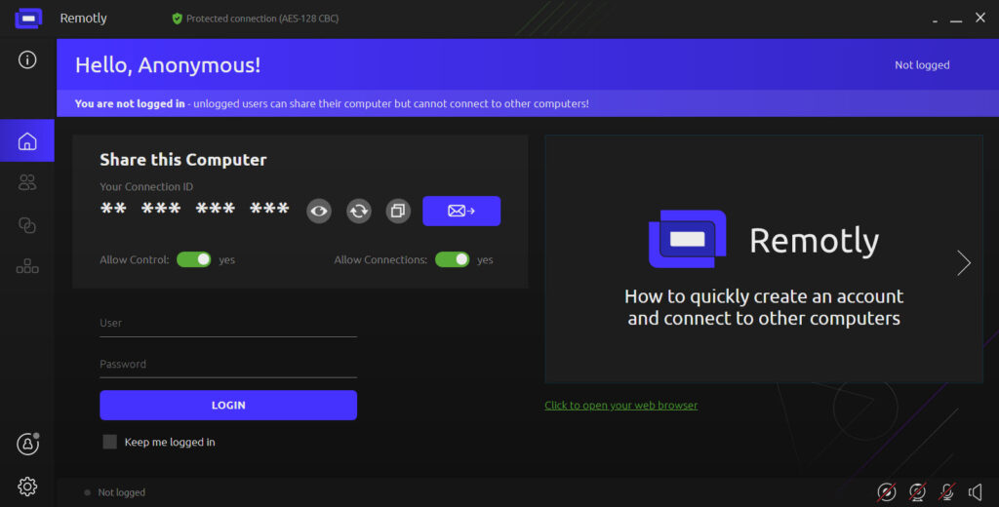999x507 pixels.
Task: Close the Remotly window
Action: tap(980, 18)
